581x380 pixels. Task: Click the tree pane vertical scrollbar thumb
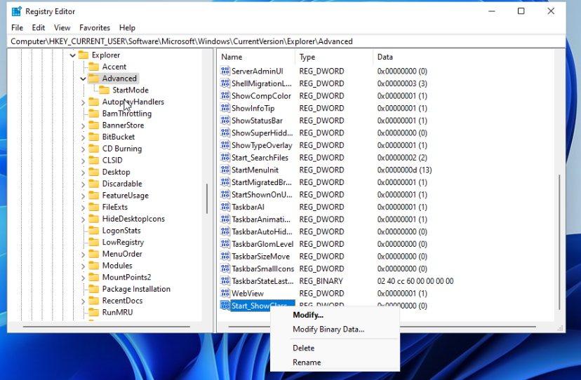207,199
